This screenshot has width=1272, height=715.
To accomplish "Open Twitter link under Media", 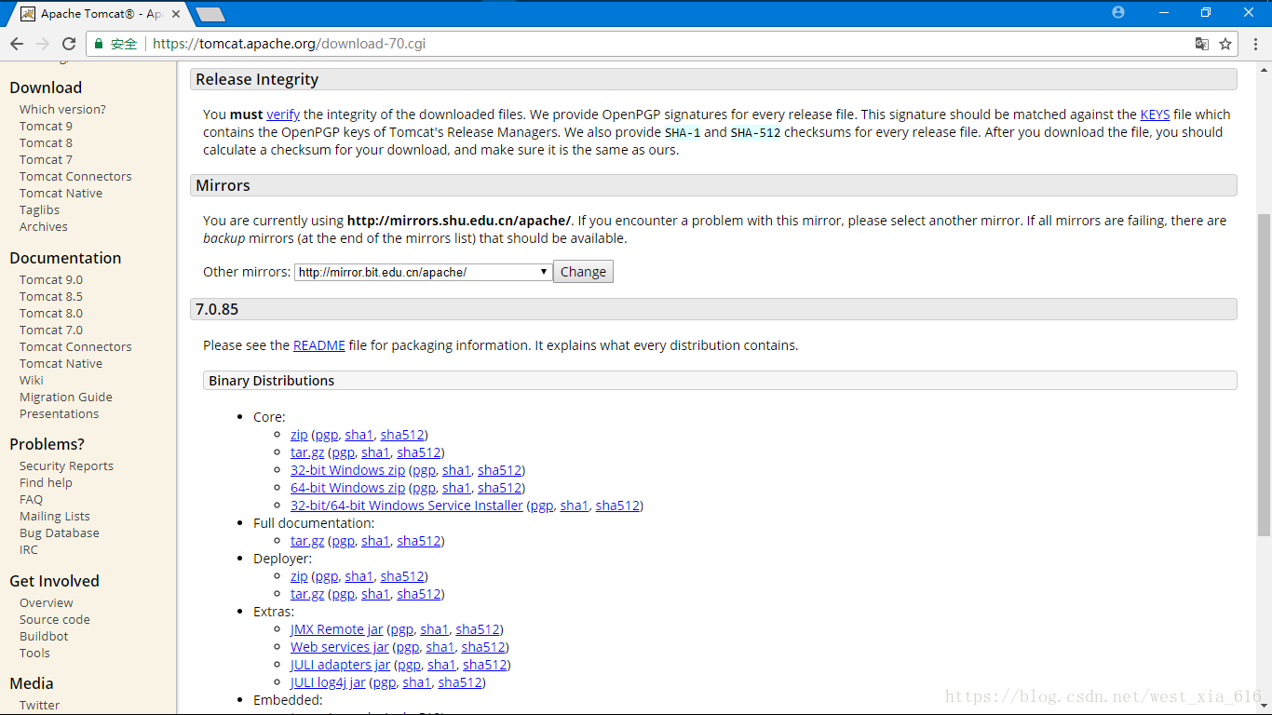I will click(x=39, y=705).
